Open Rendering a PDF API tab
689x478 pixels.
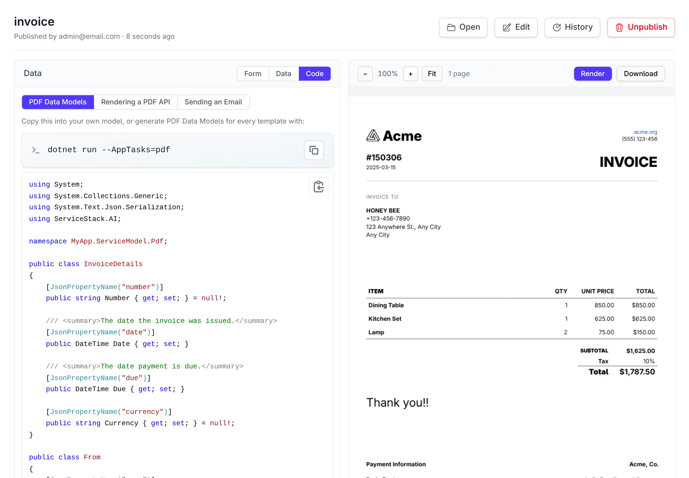[135, 102]
